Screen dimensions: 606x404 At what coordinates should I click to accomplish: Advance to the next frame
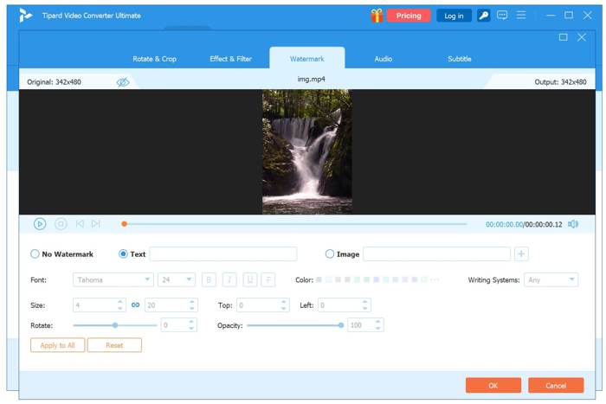point(96,224)
